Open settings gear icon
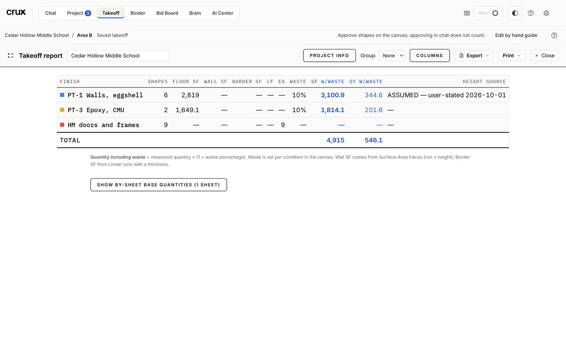566x353 pixels. 547,13
